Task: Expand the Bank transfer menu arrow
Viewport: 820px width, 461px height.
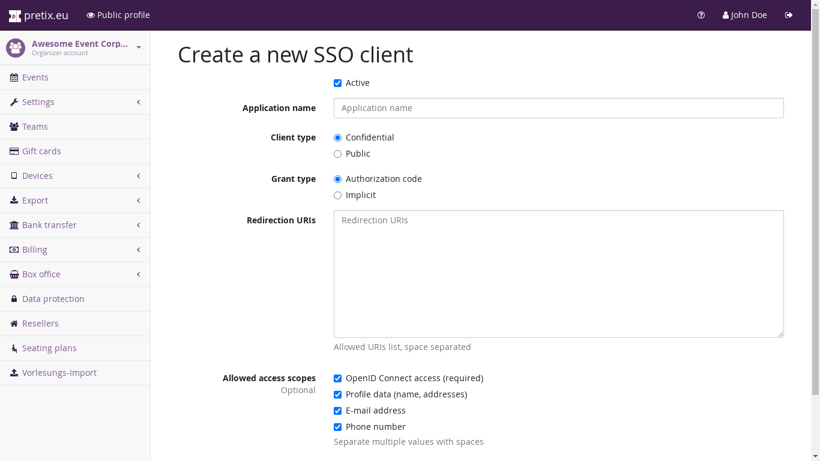Action: [139, 225]
